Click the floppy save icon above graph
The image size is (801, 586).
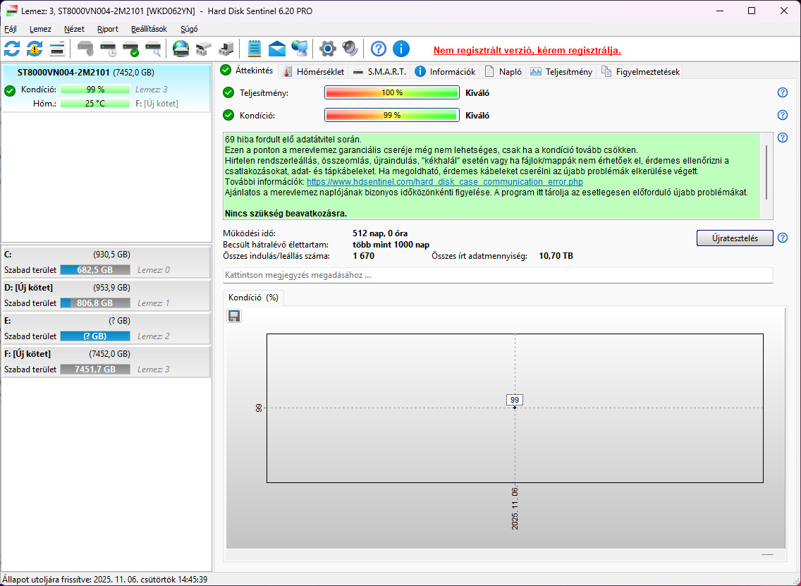pyautogui.click(x=234, y=316)
